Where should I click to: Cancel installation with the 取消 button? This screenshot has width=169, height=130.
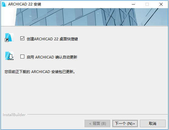click(x=153, y=124)
